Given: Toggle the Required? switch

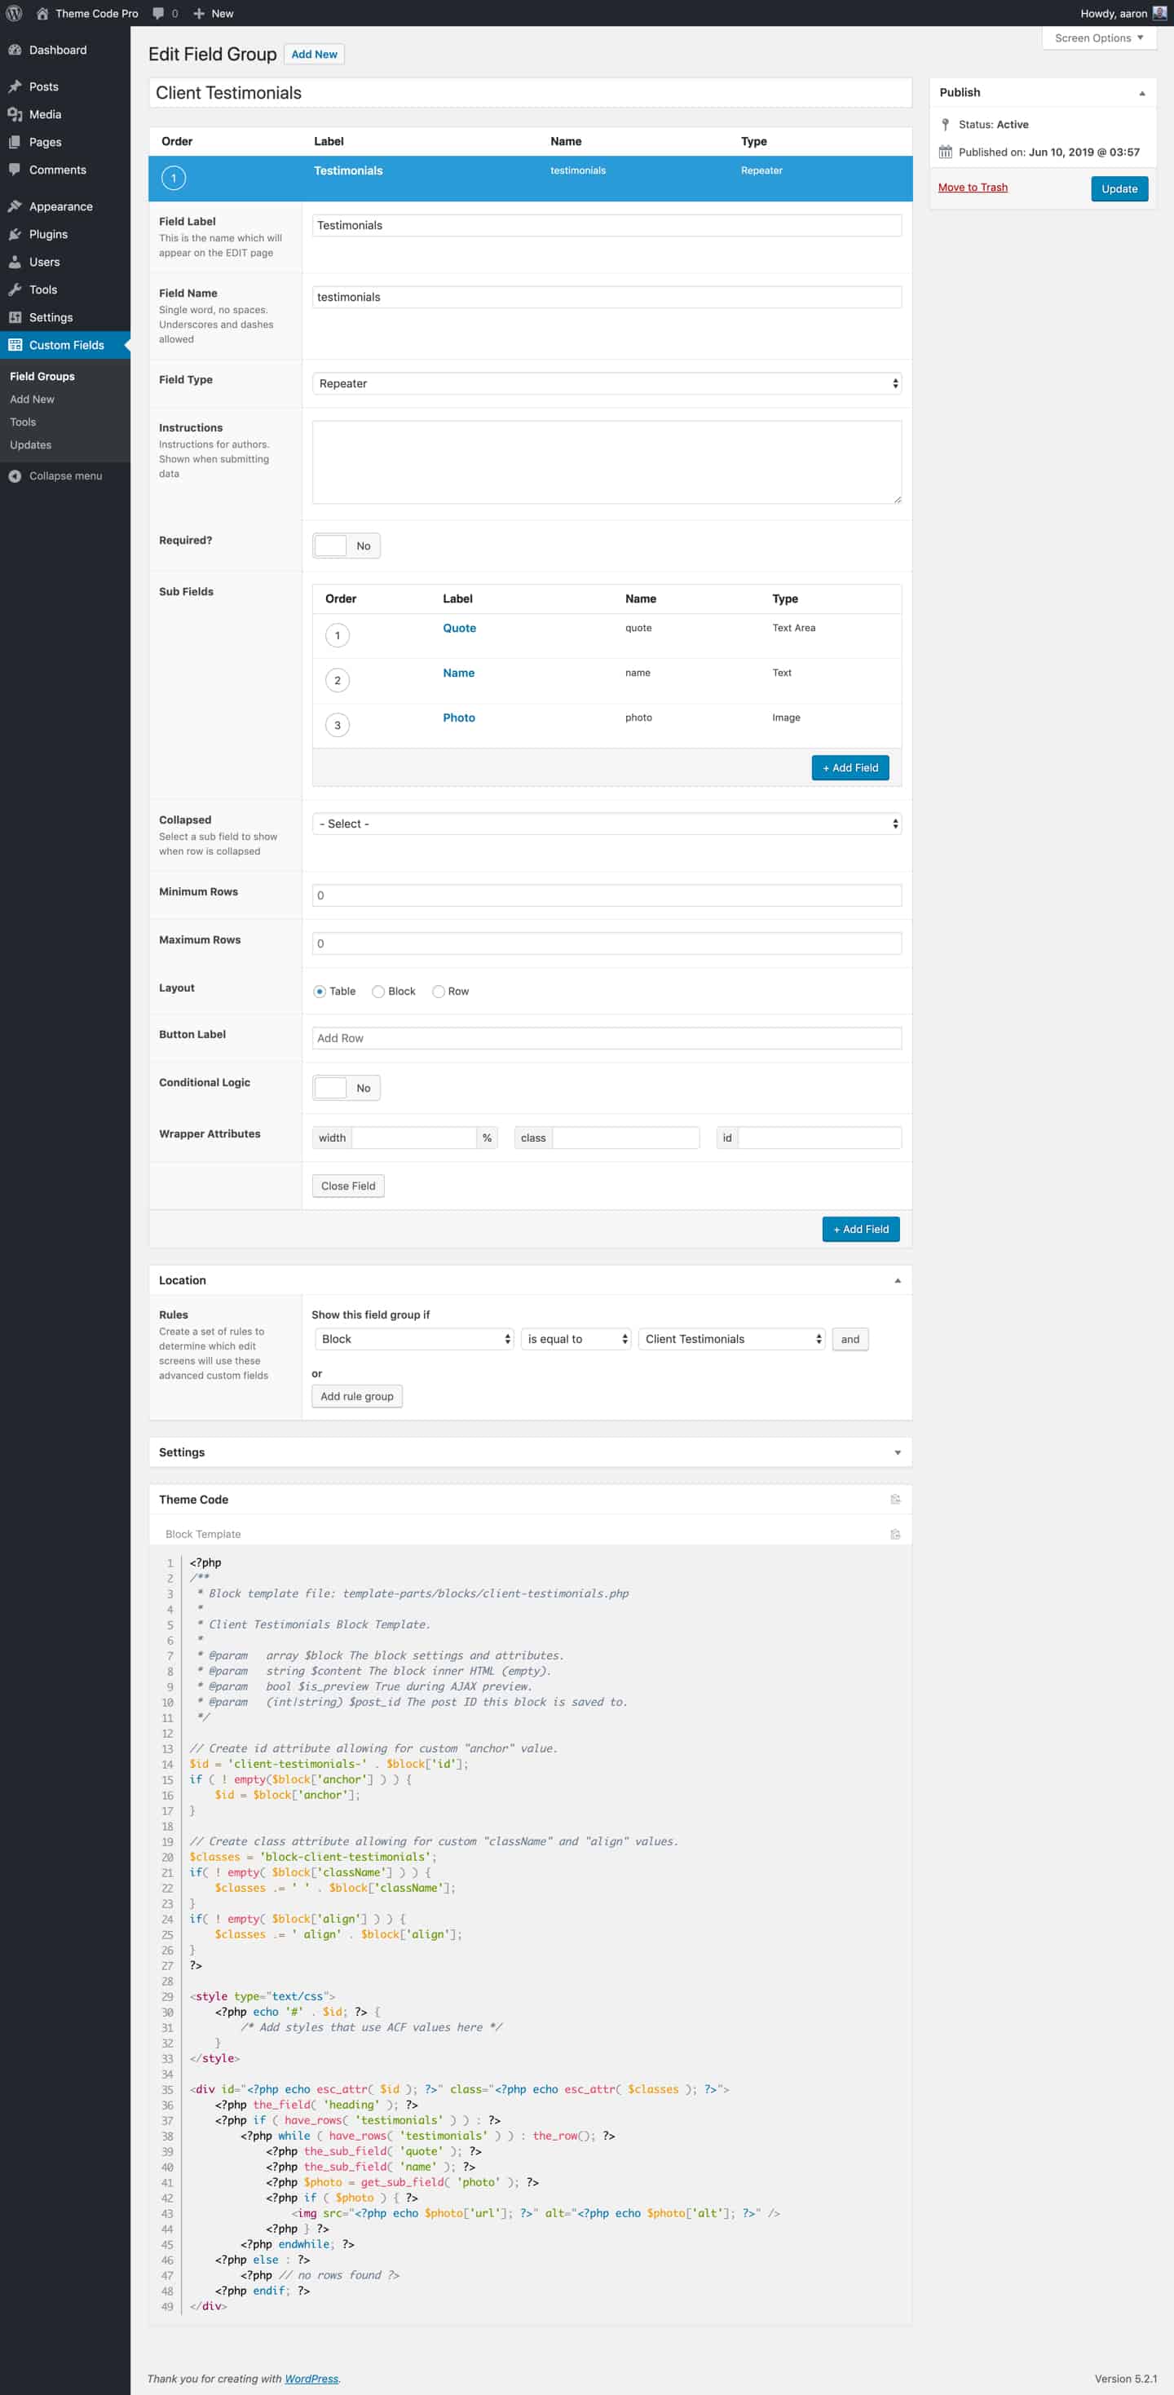Looking at the screenshot, I should pyautogui.click(x=346, y=546).
